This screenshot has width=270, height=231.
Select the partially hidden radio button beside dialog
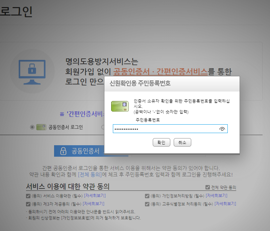click(x=103, y=127)
